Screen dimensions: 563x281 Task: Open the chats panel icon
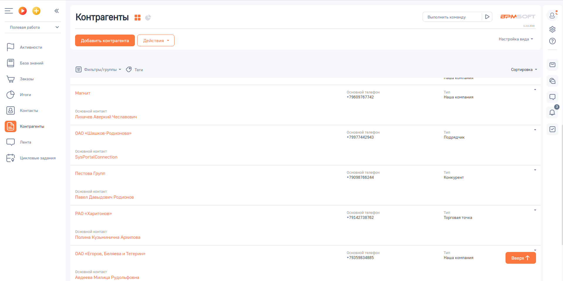pos(552,81)
